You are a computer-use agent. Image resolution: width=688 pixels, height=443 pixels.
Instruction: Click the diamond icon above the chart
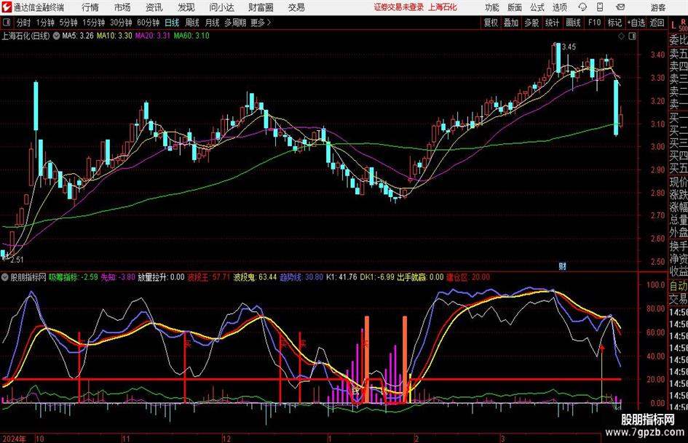621,36
